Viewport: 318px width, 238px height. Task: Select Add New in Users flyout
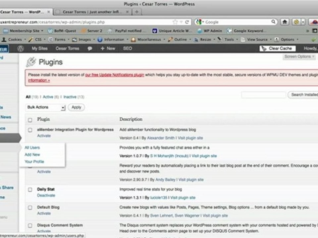[x=32, y=155]
